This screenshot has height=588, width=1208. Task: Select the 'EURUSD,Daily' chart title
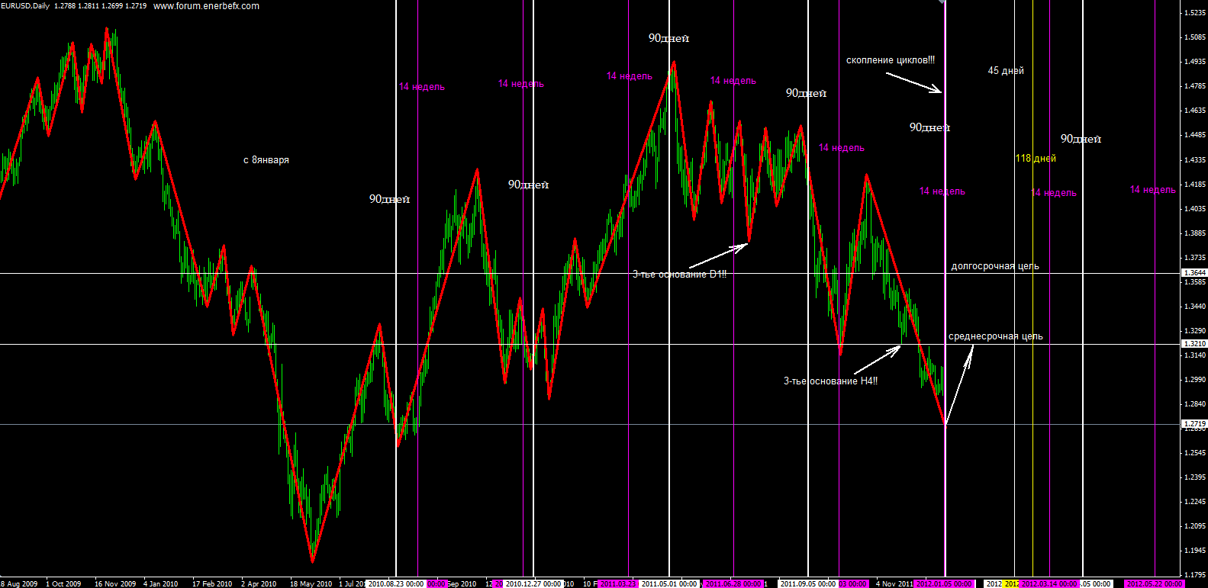tap(25, 6)
